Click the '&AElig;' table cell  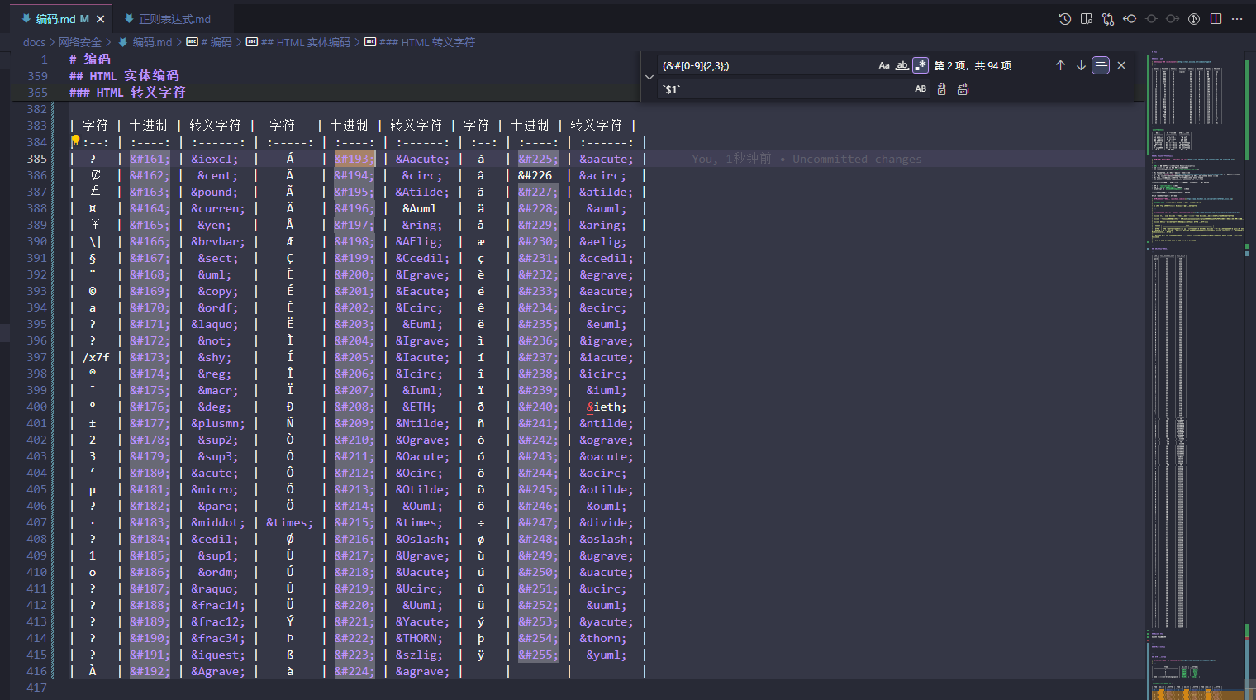(419, 241)
